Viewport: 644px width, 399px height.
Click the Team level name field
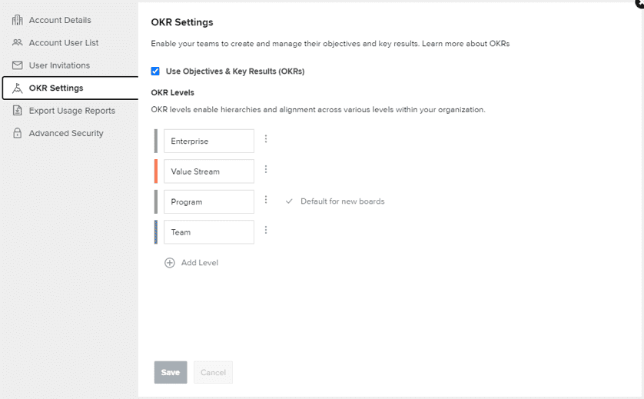209,232
